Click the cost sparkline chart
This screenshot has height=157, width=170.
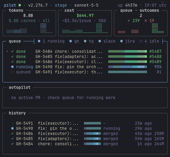pos(85,28)
